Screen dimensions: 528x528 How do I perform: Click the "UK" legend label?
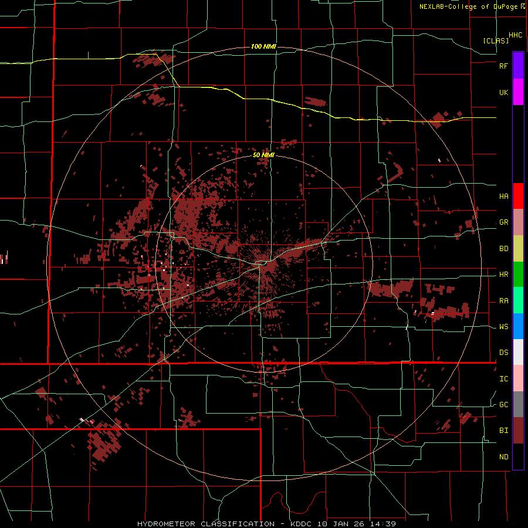coord(503,93)
